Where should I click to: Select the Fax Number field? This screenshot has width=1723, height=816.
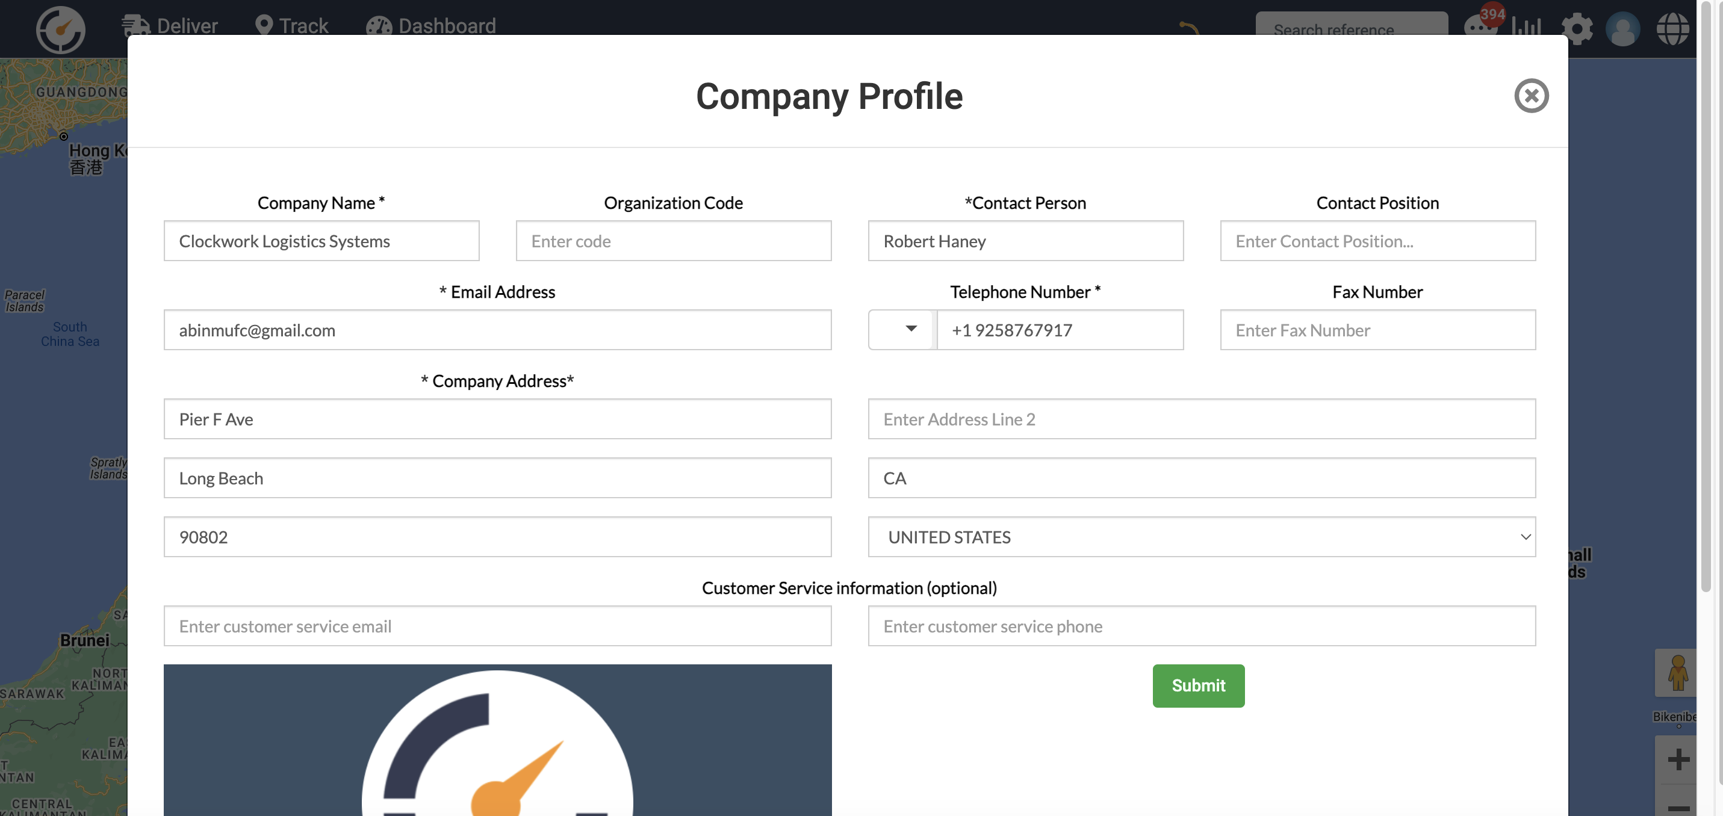click(x=1377, y=330)
